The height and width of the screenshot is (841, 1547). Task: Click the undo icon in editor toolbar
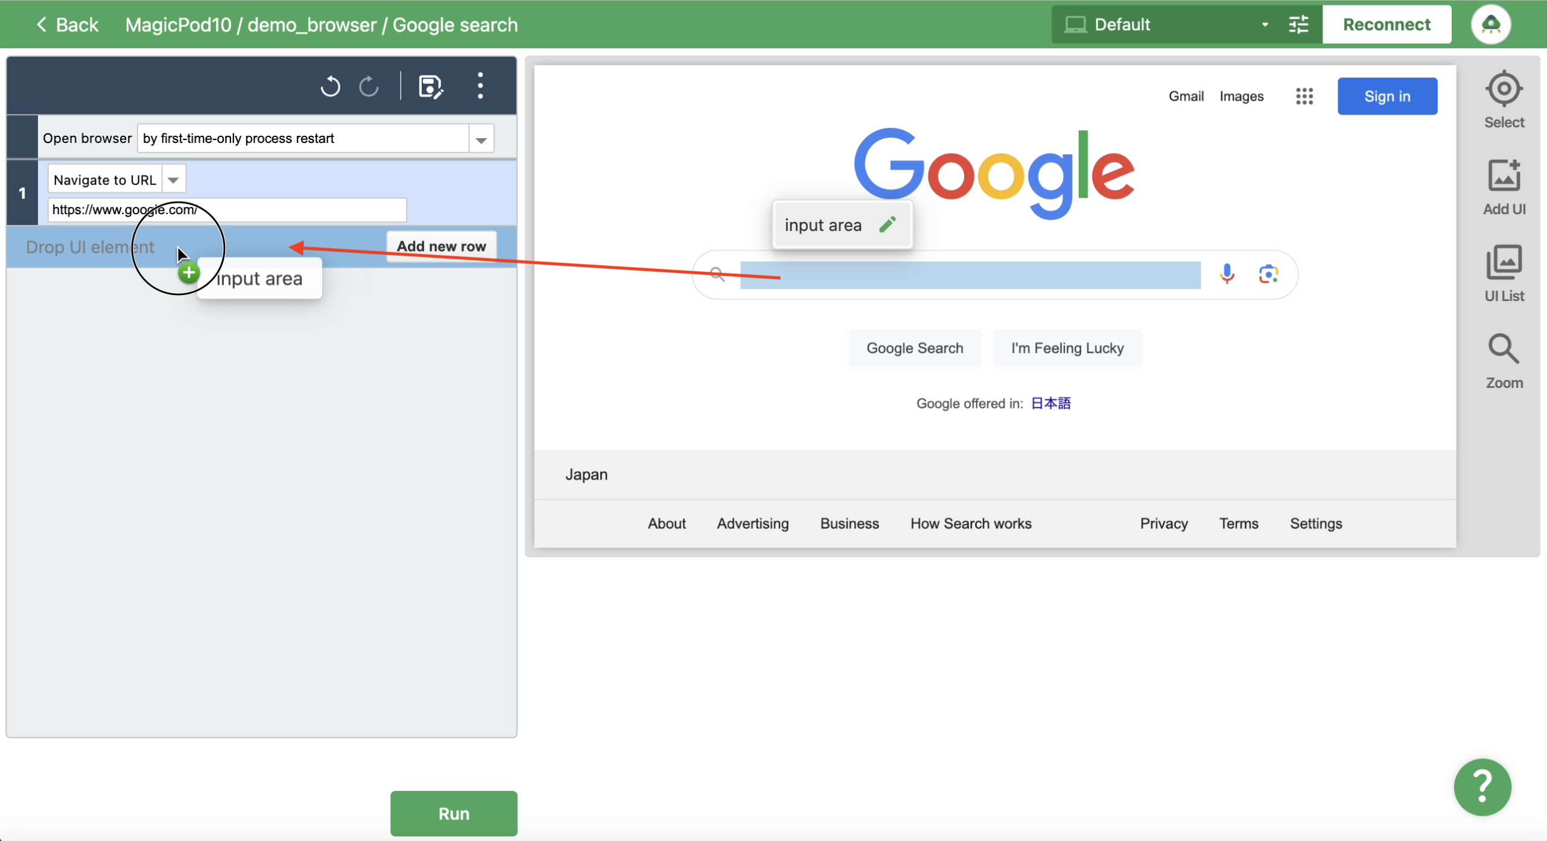[330, 86]
